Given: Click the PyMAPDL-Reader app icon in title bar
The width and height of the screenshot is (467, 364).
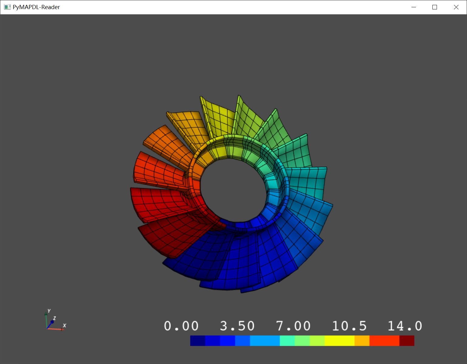Looking at the screenshot, I should (7, 7).
